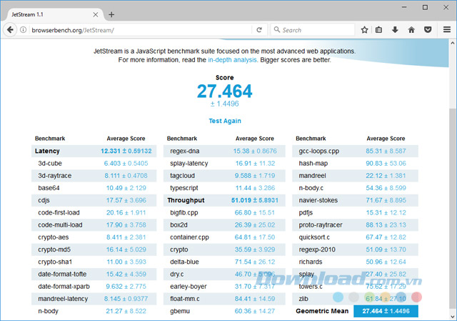Select the overall score 27.464

tap(224, 91)
